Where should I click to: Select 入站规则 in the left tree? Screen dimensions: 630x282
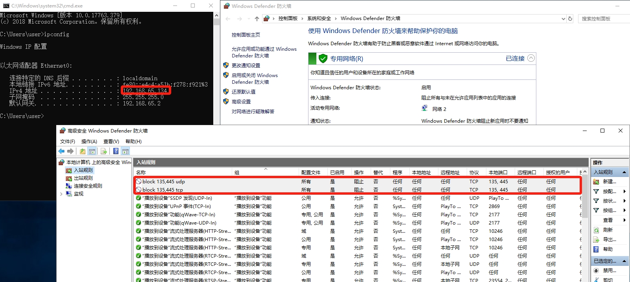[83, 170]
